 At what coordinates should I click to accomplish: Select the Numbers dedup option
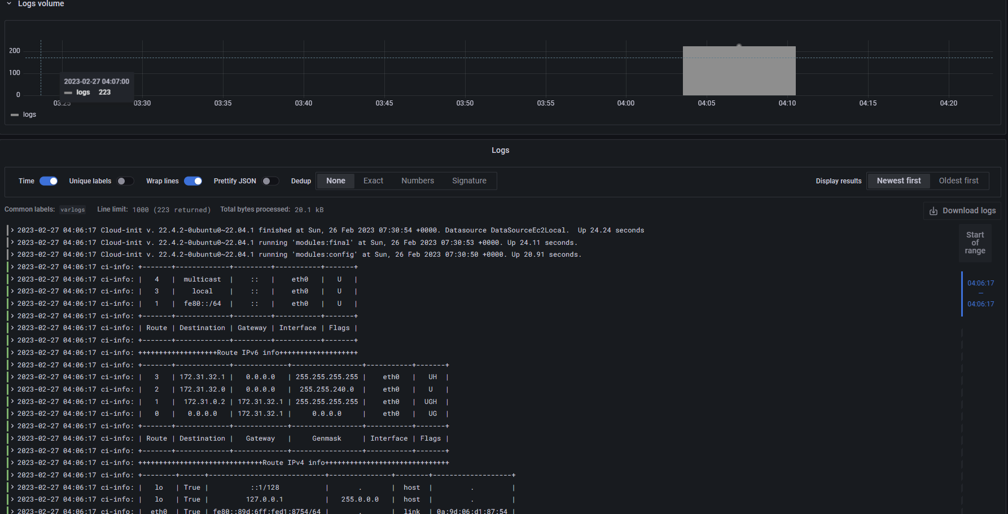point(418,181)
